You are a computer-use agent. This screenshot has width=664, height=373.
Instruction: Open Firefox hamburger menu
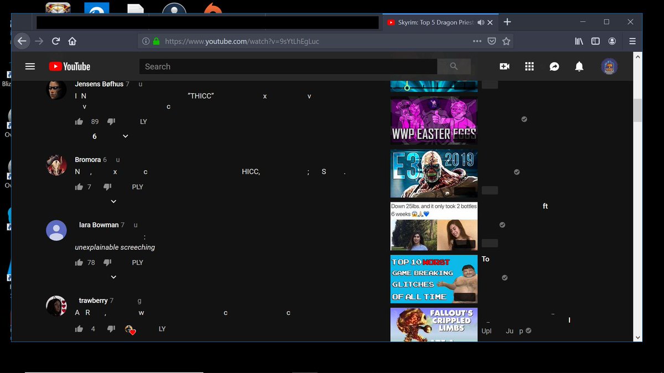pos(632,41)
